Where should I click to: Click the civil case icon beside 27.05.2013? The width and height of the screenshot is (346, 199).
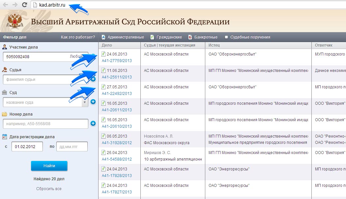point(103,87)
